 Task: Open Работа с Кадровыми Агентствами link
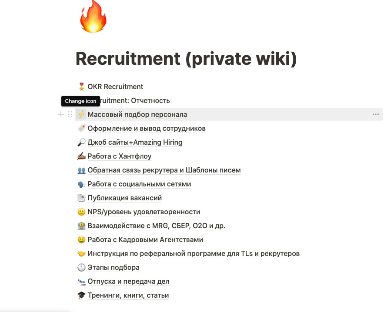pyautogui.click(x=145, y=239)
